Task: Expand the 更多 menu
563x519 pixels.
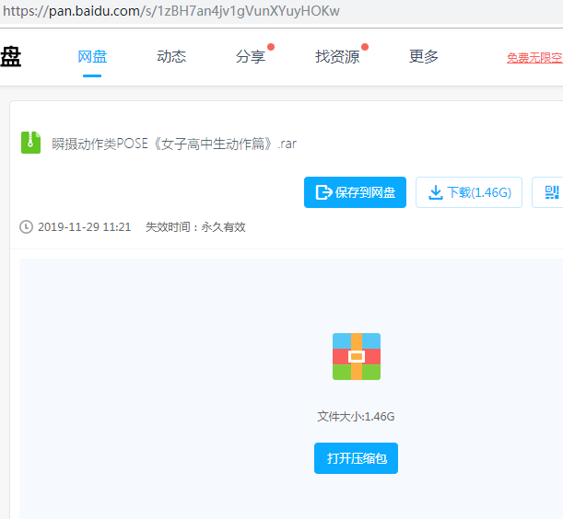Action: 424,57
